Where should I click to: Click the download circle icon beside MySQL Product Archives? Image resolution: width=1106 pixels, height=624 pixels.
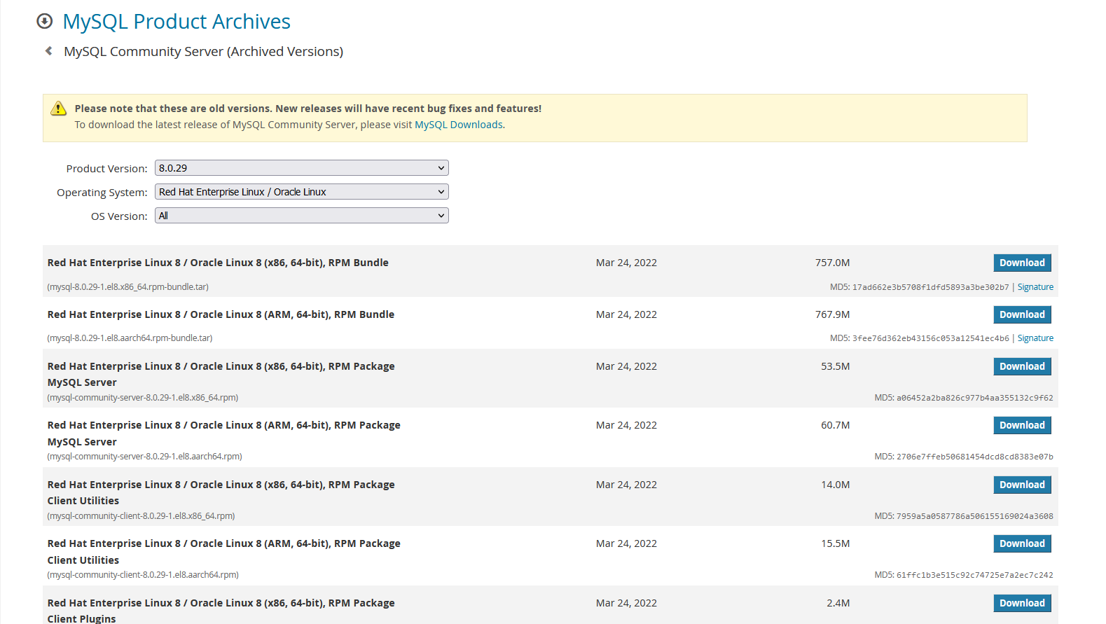tap(45, 22)
